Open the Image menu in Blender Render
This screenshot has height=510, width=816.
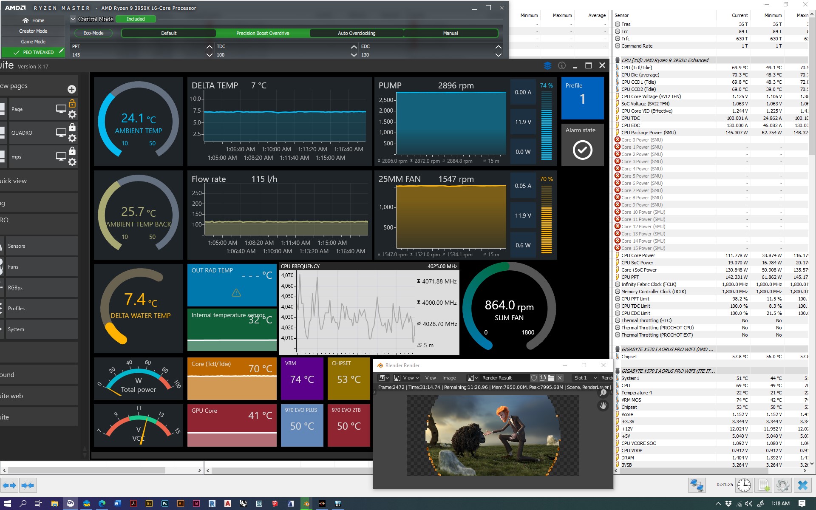point(449,378)
